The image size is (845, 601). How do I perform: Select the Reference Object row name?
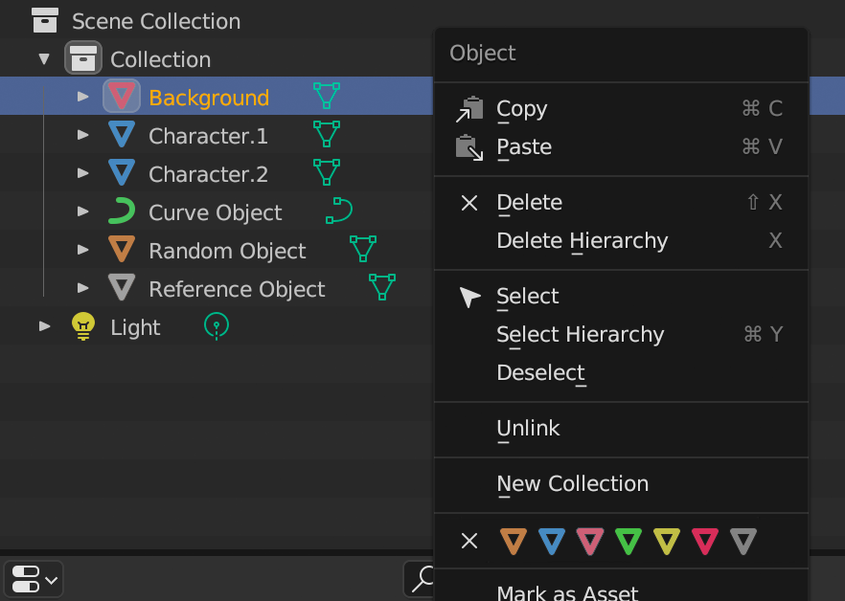(x=238, y=290)
